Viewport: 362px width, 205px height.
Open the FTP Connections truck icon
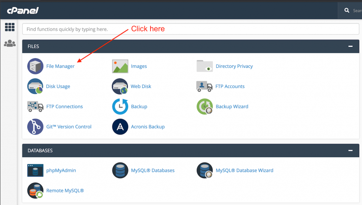(35, 107)
